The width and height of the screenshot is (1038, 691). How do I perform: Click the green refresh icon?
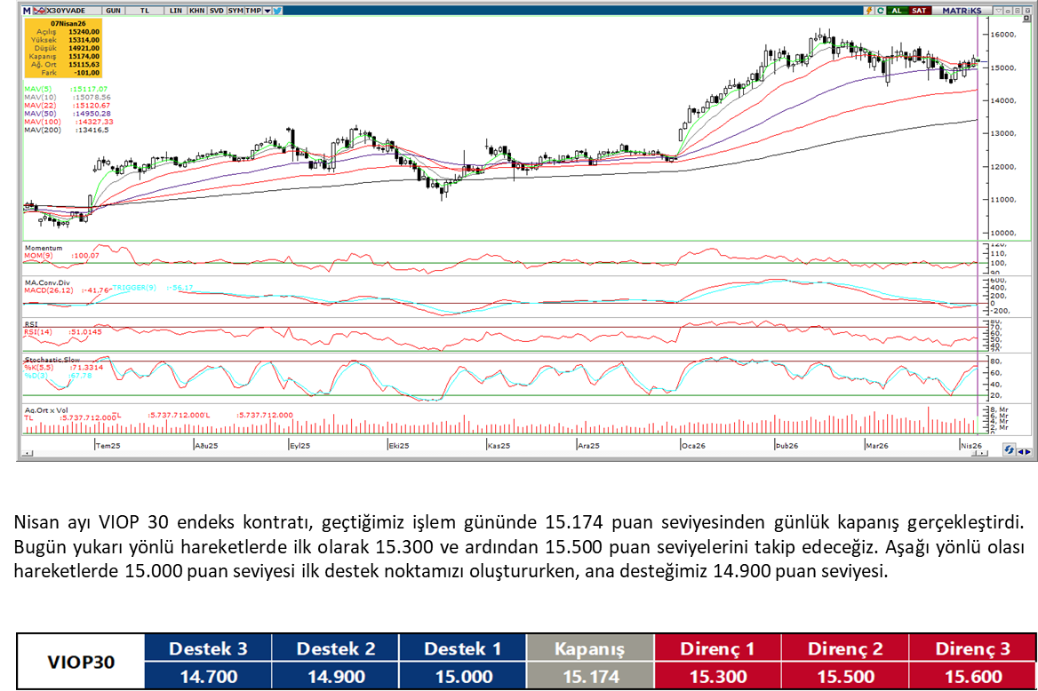point(880,11)
